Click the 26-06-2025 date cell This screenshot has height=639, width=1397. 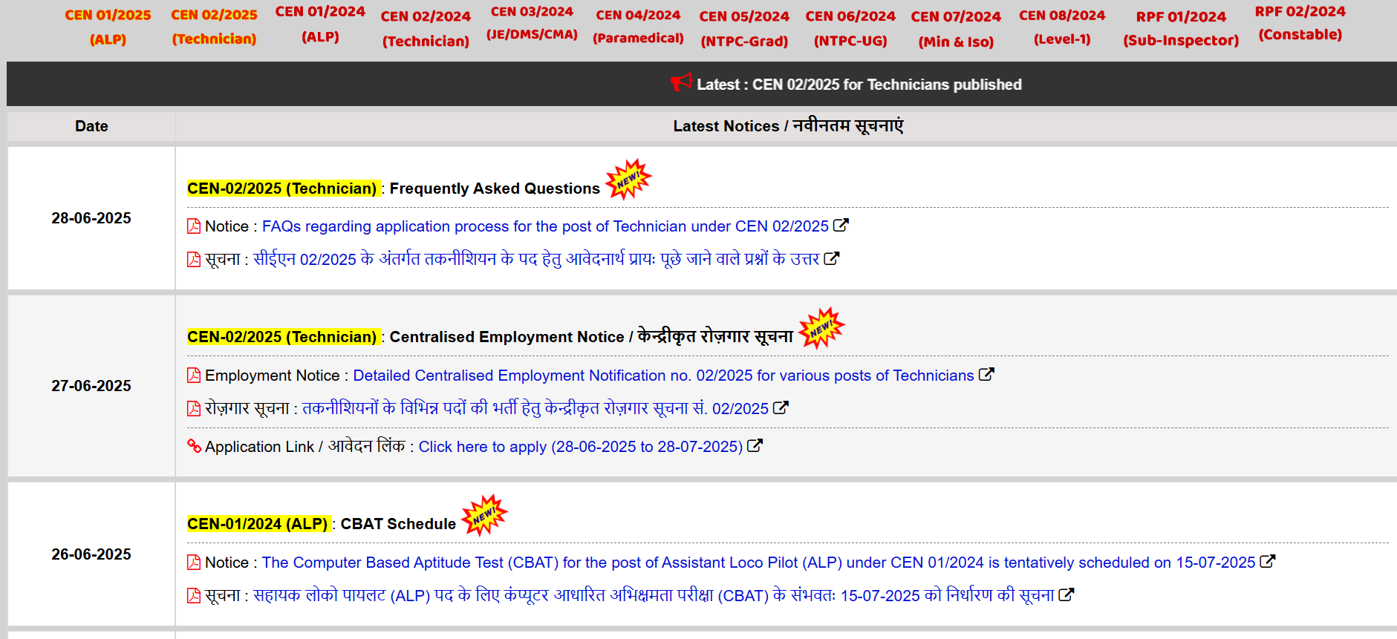[91, 554]
